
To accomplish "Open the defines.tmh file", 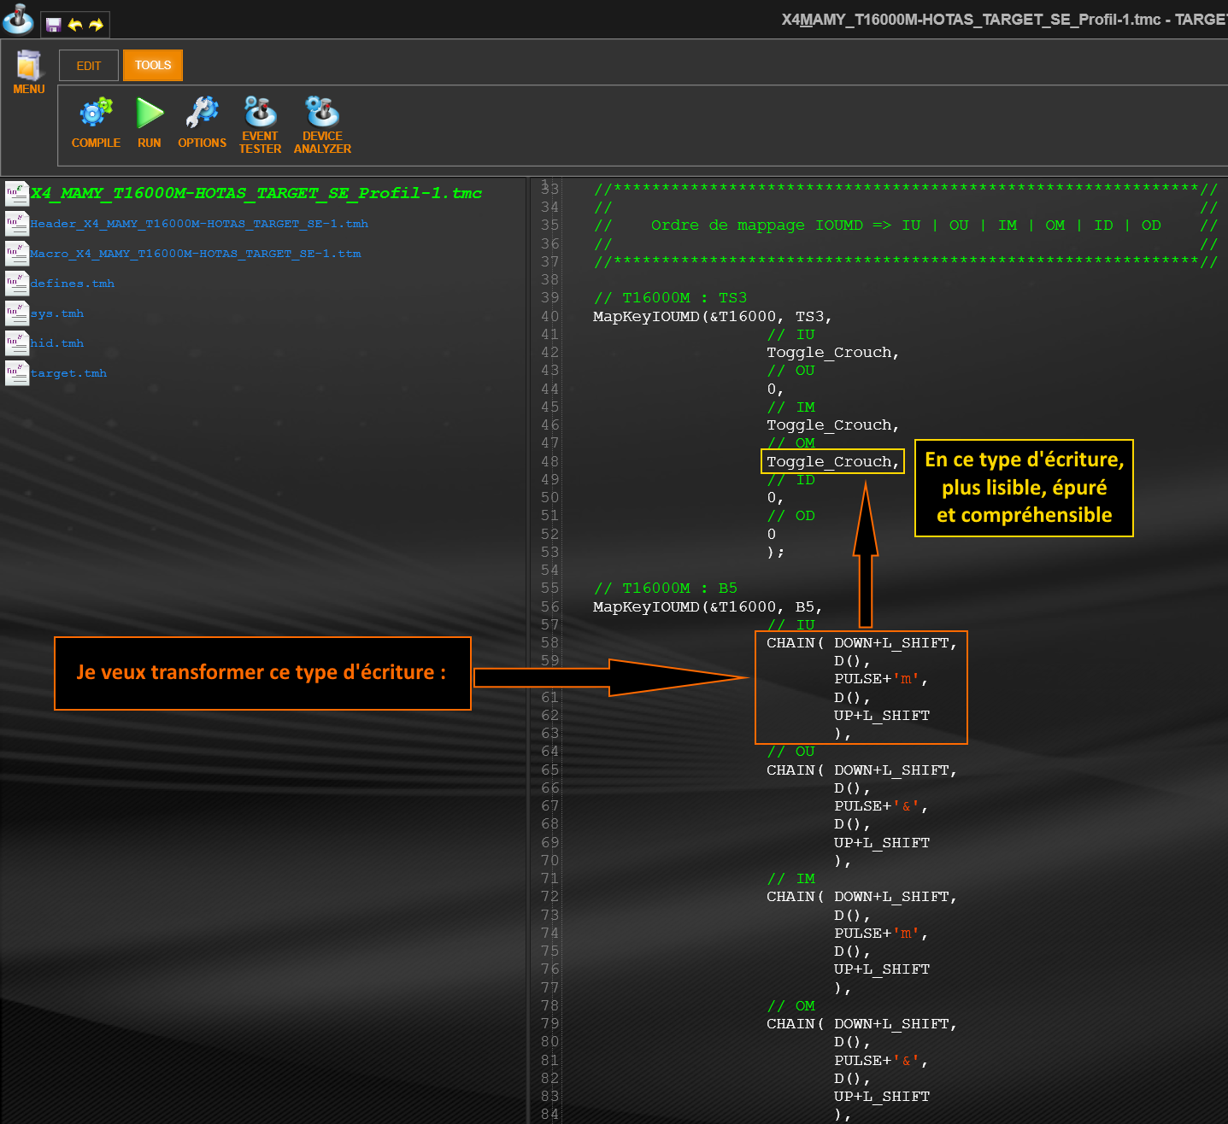I will (x=73, y=284).
